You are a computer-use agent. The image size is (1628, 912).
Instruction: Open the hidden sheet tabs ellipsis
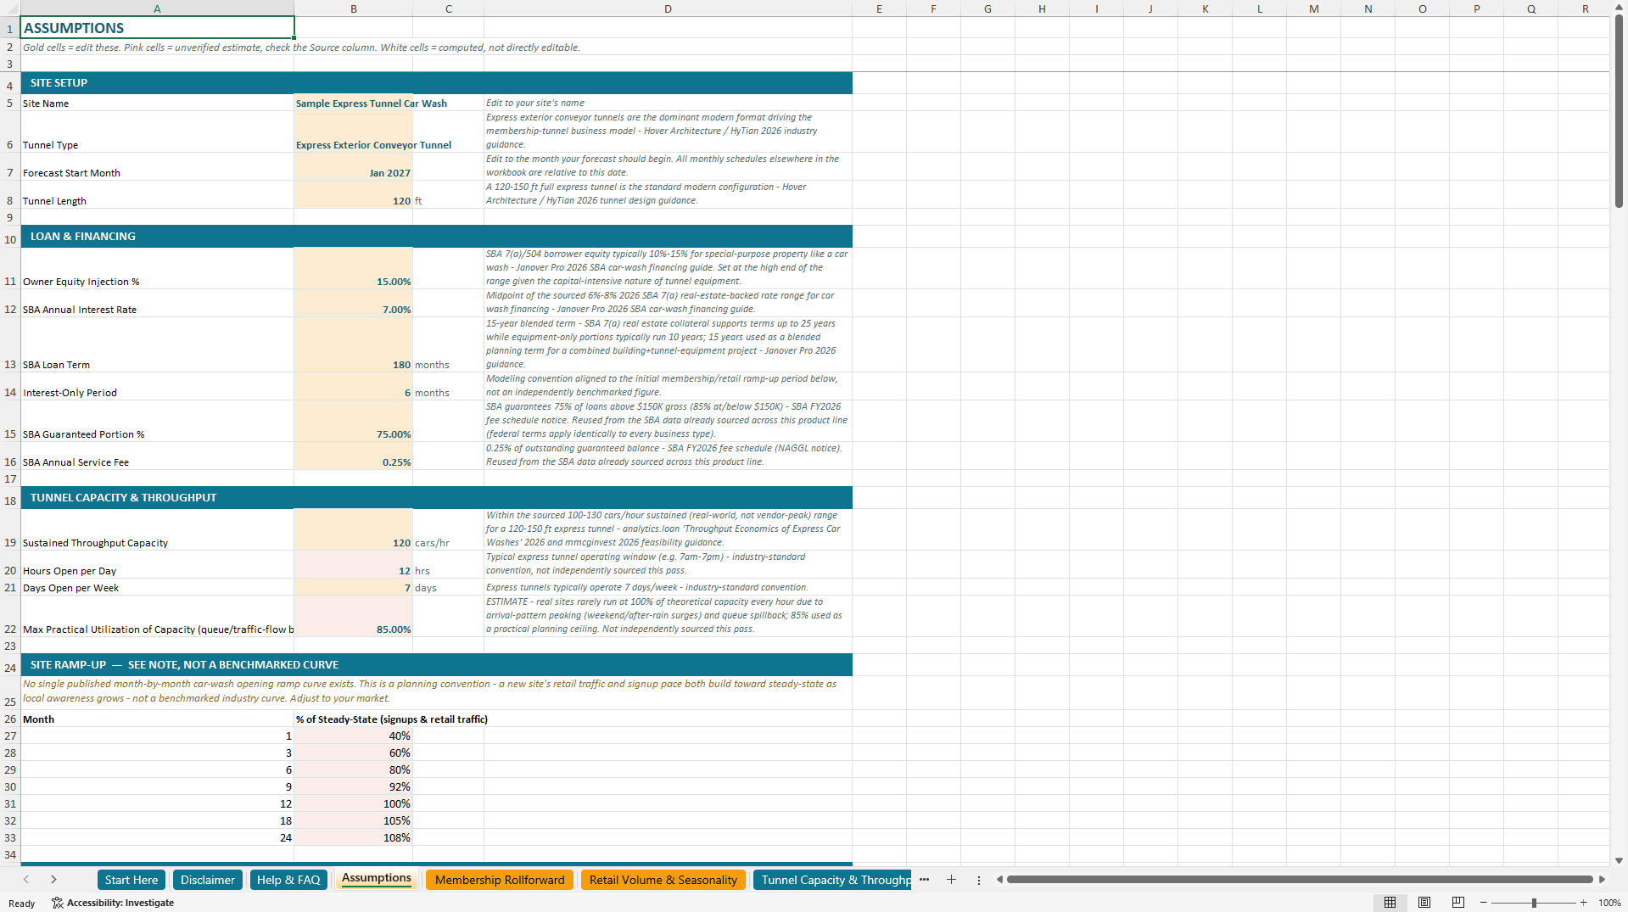point(924,880)
